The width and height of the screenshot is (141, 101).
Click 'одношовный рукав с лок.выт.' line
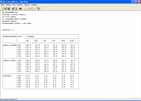point(17,23)
